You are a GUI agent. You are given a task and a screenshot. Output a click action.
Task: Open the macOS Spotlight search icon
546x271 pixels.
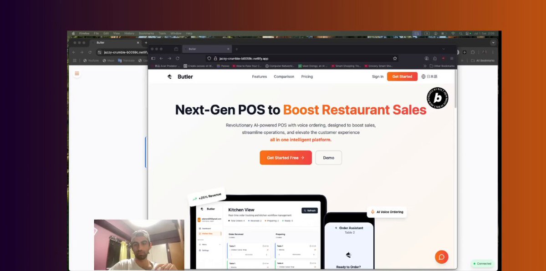tap(461, 33)
